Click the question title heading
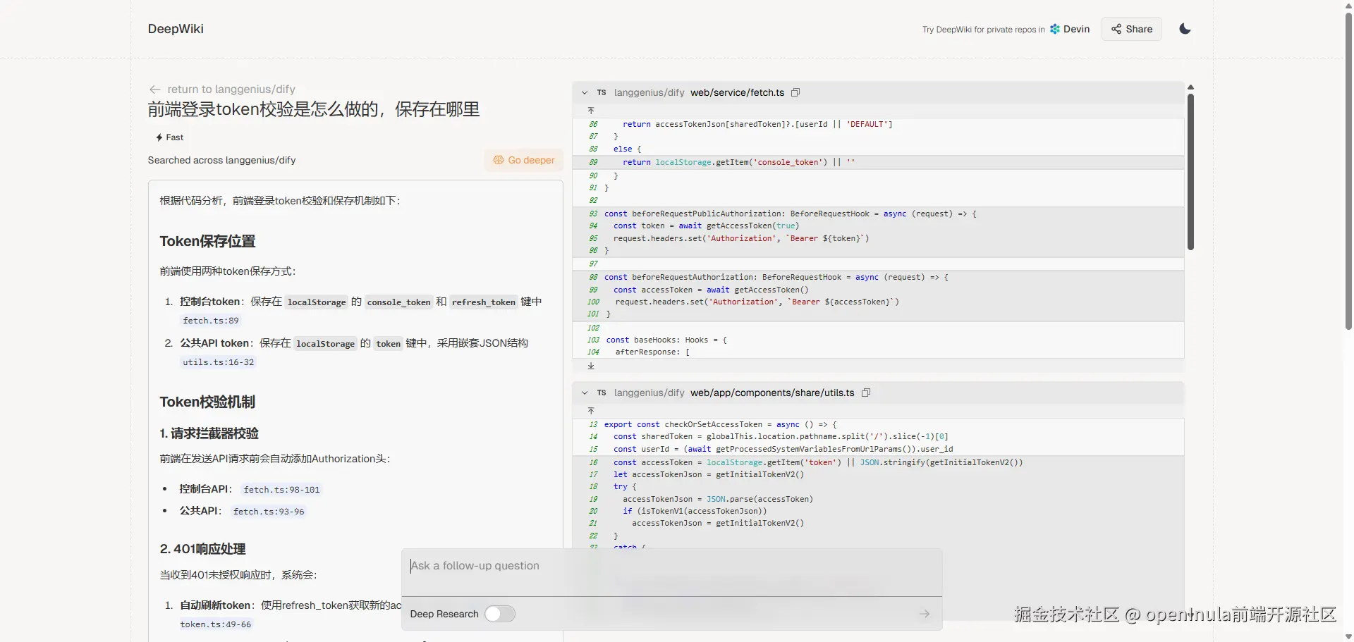 coord(314,109)
